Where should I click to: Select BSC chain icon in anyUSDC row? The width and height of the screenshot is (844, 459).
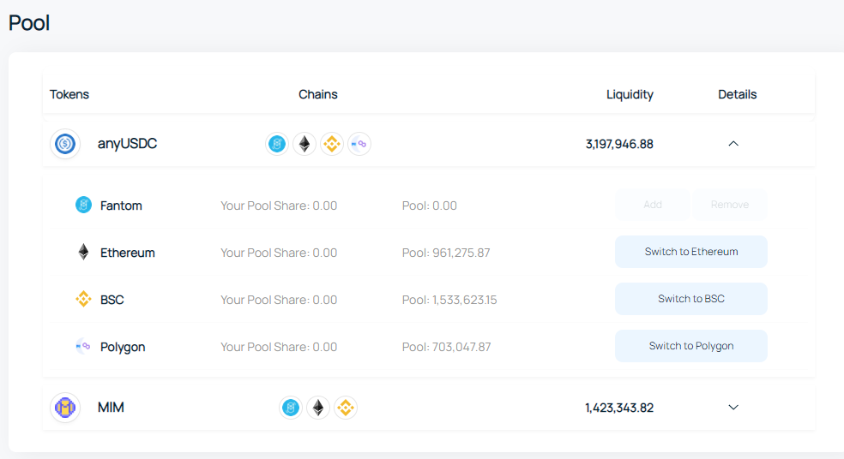point(332,144)
